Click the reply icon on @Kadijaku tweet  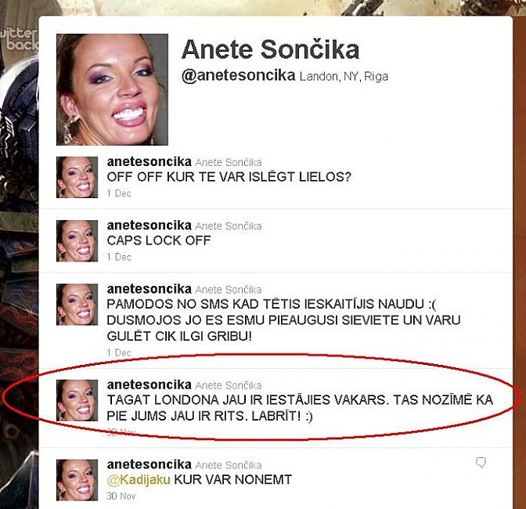click(481, 463)
